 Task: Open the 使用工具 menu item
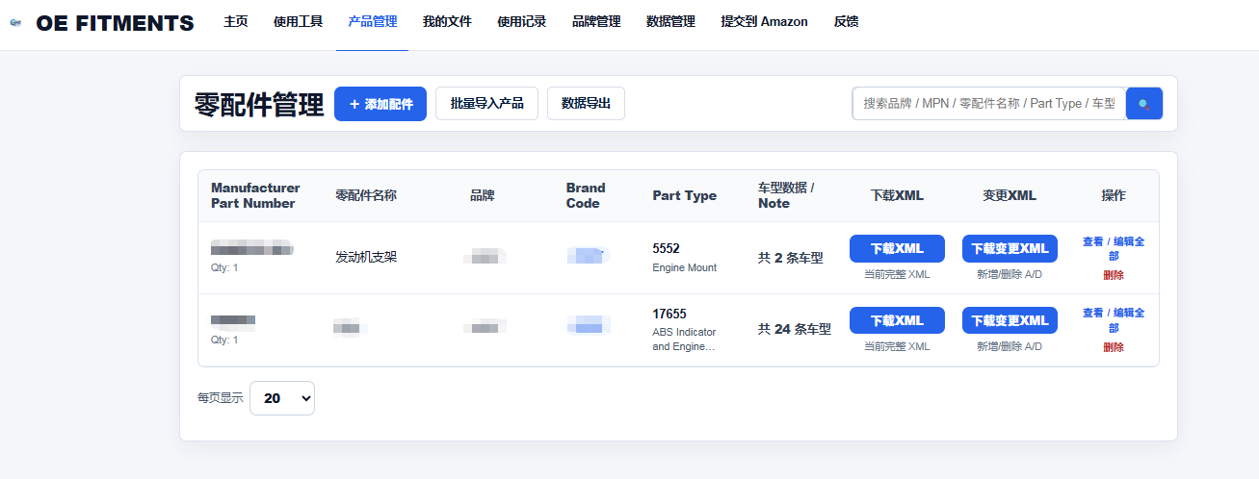298,21
